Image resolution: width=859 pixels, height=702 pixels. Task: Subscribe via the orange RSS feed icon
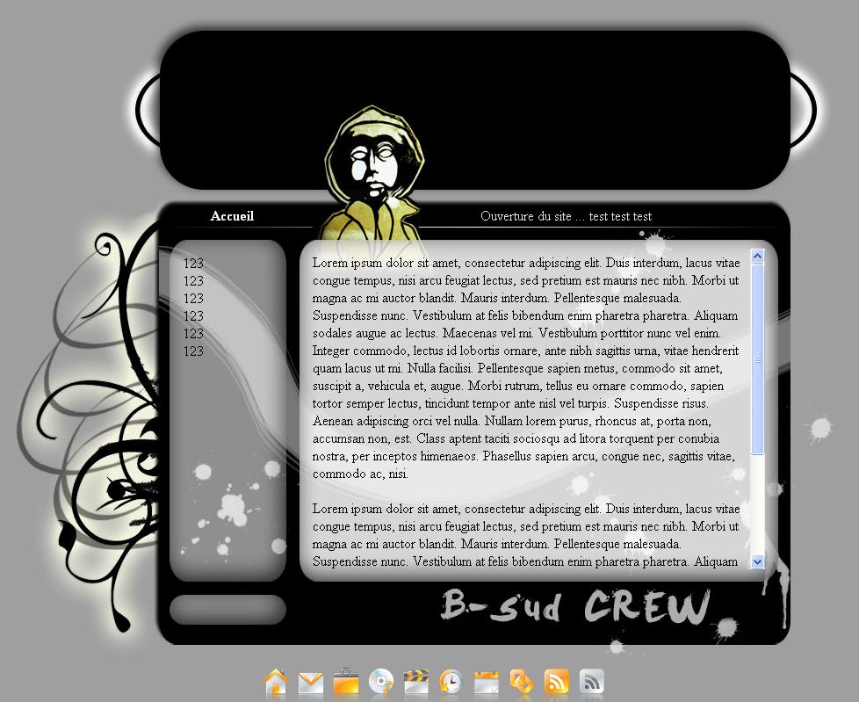557,683
